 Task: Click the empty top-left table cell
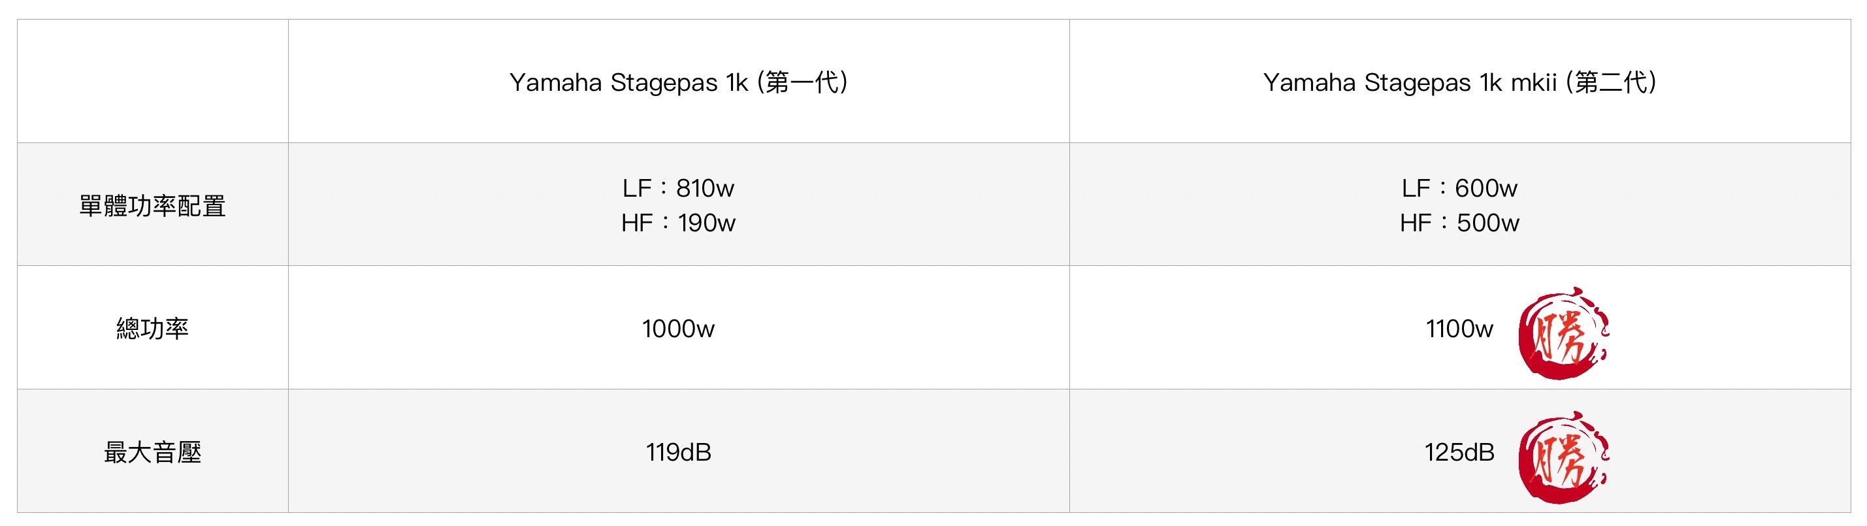[152, 81]
